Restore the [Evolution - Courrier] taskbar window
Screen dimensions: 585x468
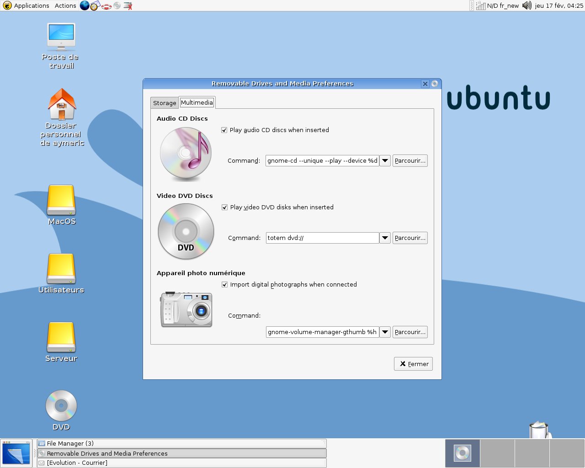point(182,463)
